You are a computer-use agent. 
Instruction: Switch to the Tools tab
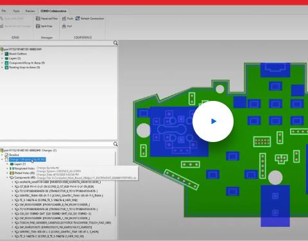(x=16, y=11)
